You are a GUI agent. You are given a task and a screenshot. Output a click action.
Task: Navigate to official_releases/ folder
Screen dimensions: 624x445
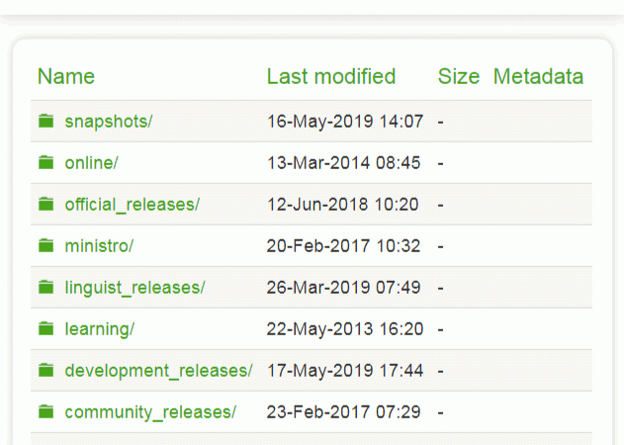(132, 205)
